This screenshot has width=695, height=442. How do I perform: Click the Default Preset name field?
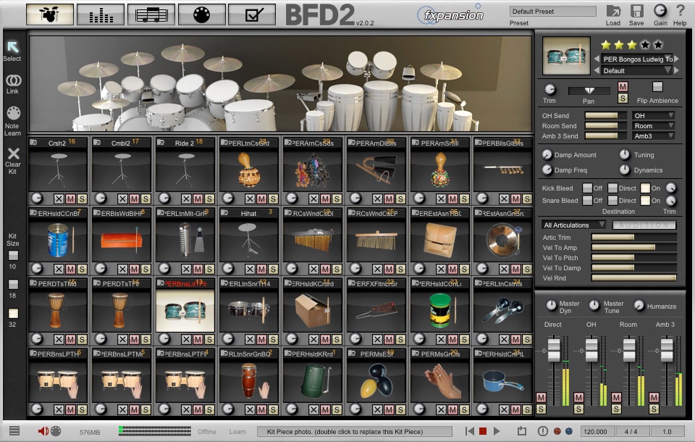click(x=552, y=12)
